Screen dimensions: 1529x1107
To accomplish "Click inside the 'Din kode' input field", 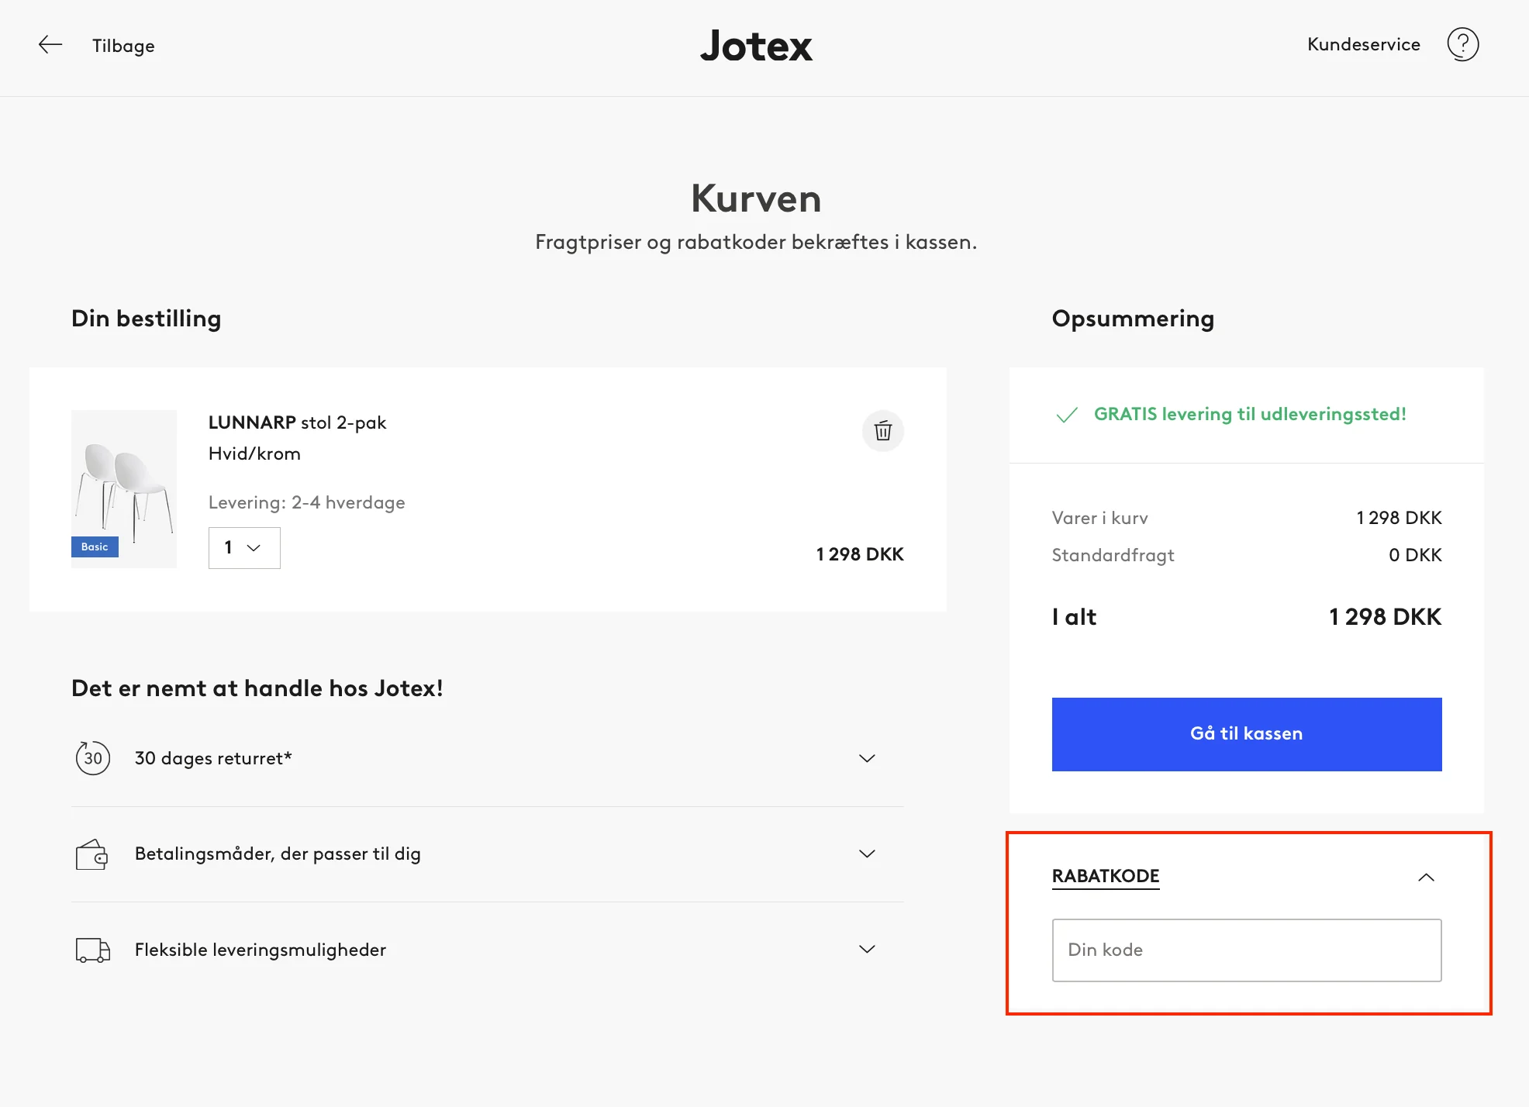I will click(x=1245, y=950).
